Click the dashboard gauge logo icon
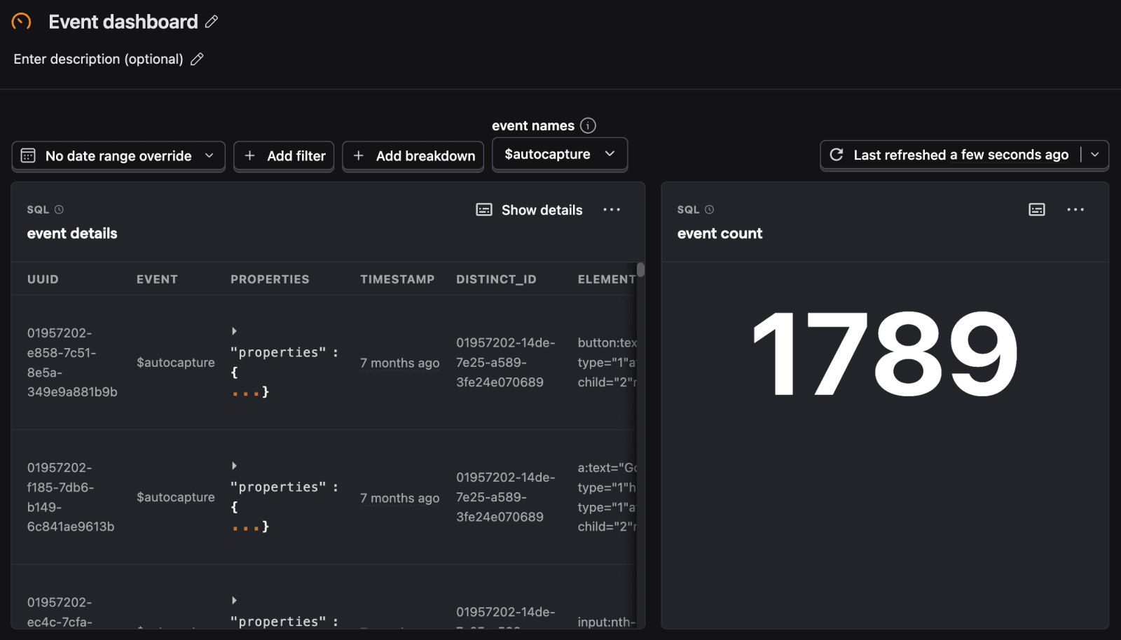The image size is (1121, 640). coord(21,22)
